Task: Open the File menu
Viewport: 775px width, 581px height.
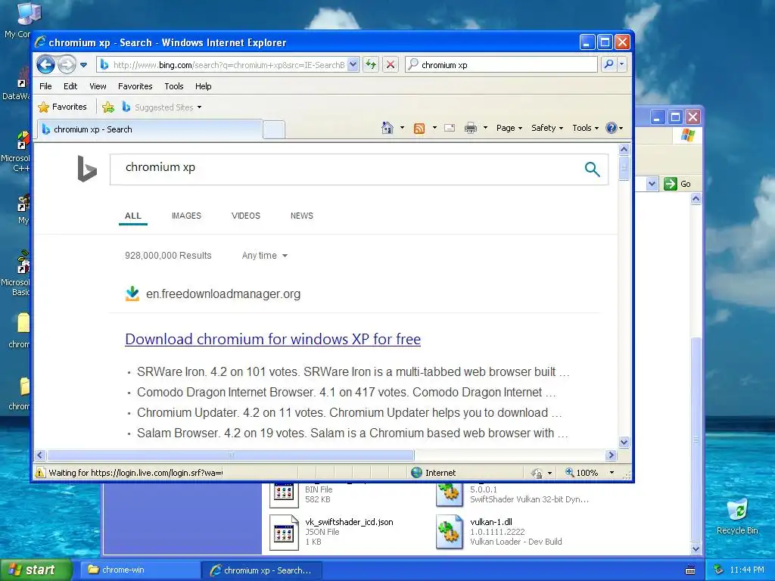Action: coord(45,86)
